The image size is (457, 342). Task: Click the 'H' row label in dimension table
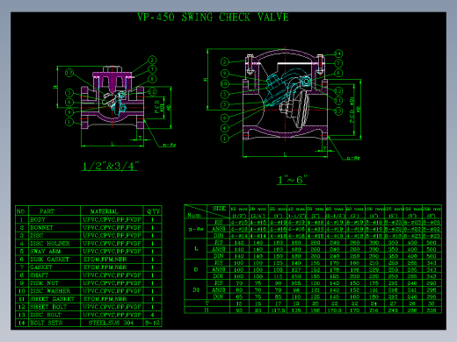click(x=207, y=310)
